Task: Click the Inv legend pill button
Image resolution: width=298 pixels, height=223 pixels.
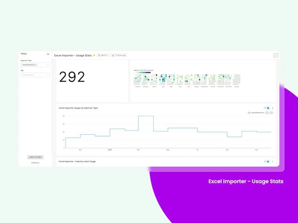Action: coord(271,113)
